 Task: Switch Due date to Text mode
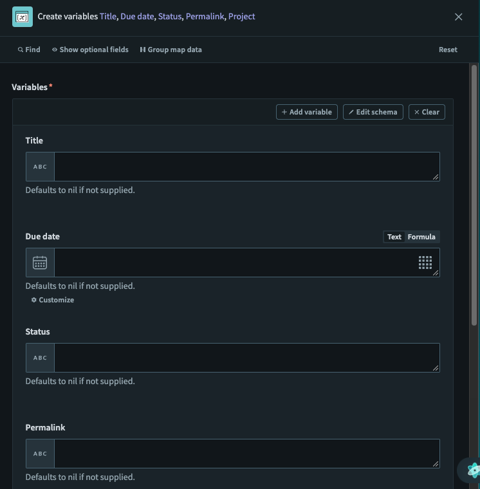(x=394, y=237)
